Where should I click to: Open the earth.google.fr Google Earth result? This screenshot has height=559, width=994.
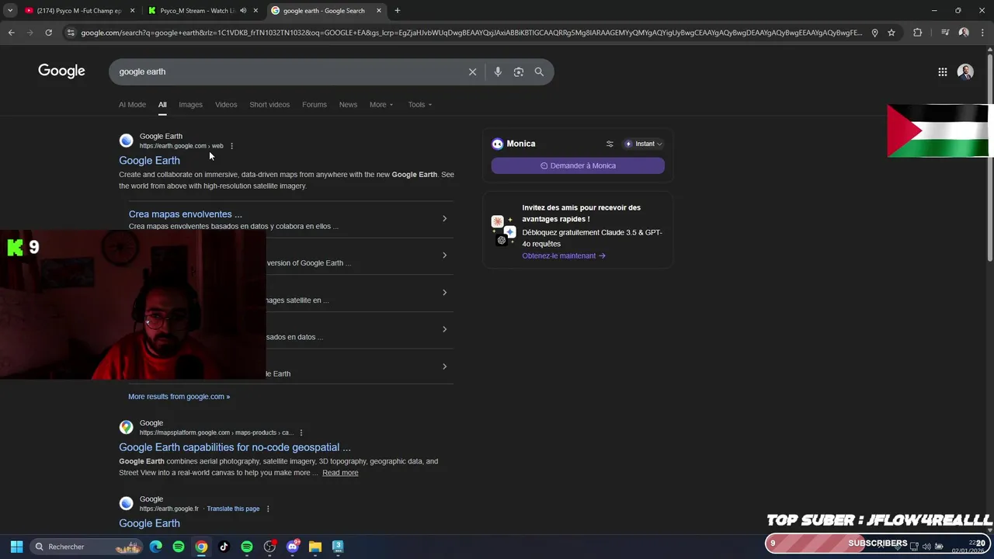click(x=149, y=523)
